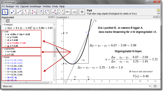The width and height of the screenshot is (164, 92).
Task: Open the Oppsett menu
Action: (24, 7)
